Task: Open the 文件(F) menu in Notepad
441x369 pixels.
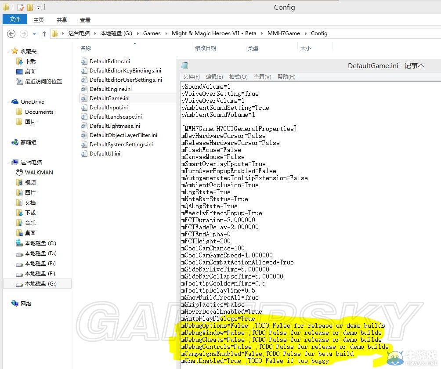Action: pos(191,77)
